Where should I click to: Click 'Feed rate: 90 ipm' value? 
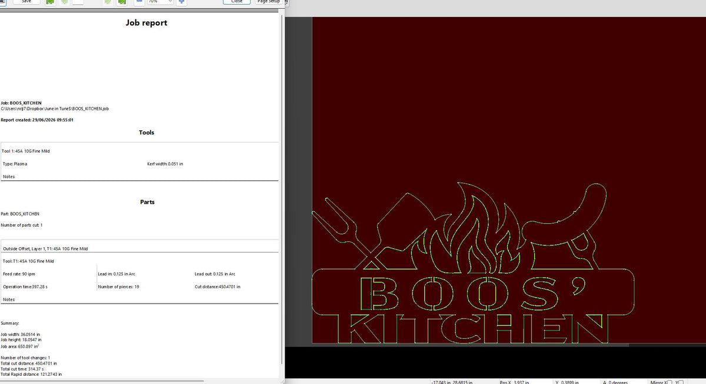19,274
